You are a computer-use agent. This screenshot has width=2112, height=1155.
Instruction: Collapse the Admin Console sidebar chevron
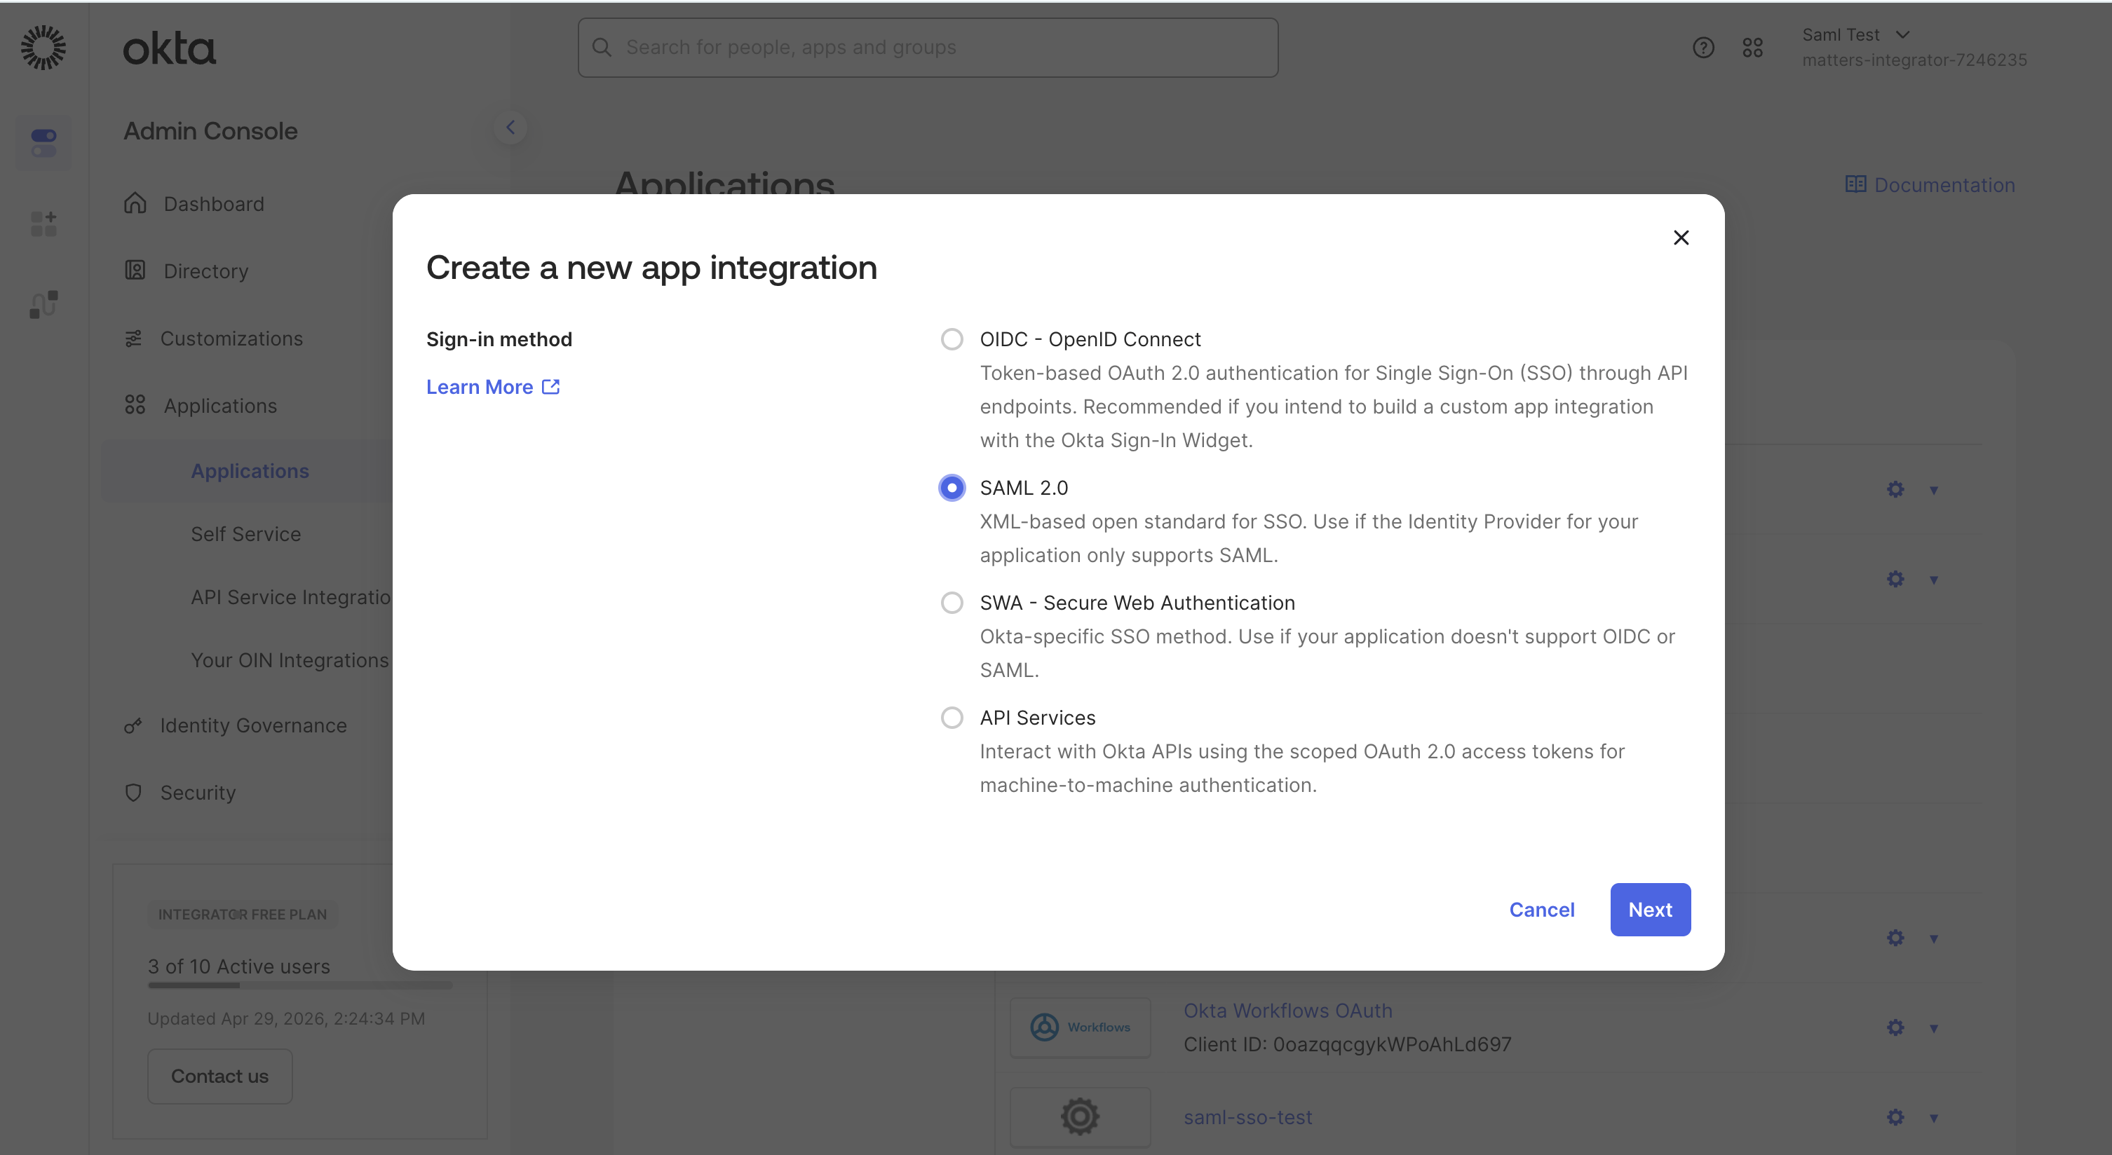click(x=510, y=127)
